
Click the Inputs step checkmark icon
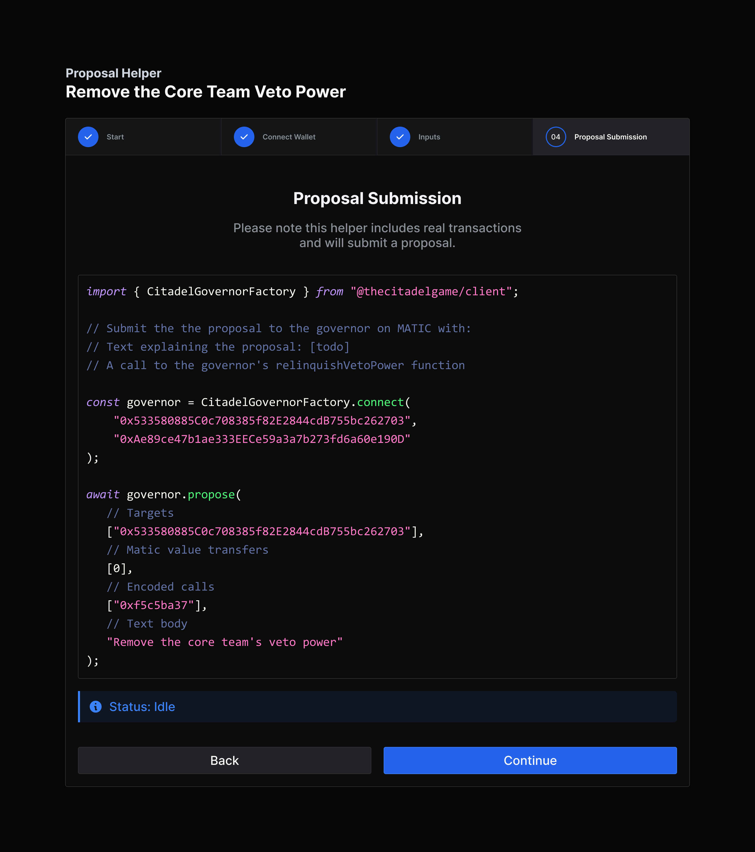tap(400, 137)
